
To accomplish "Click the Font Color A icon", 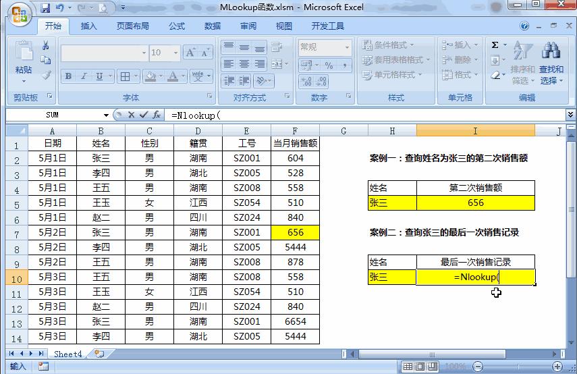I will [x=172, y=76].
